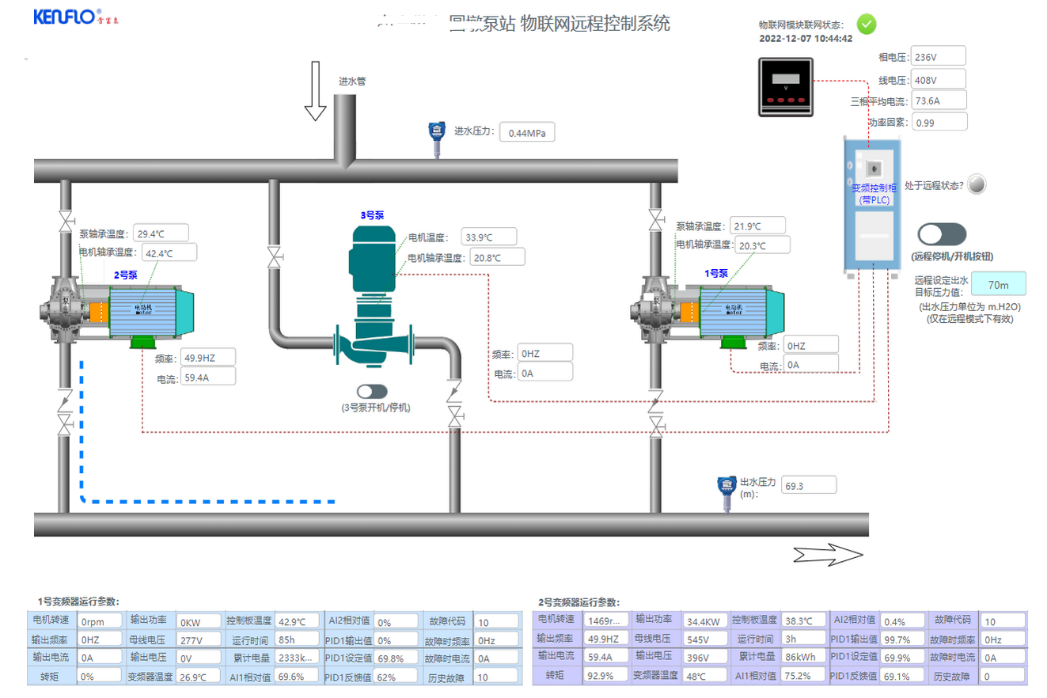Screen dimensions: 1047x698
Task: Click the outlet pressure 69.3 value box
Action: [808, 485]
